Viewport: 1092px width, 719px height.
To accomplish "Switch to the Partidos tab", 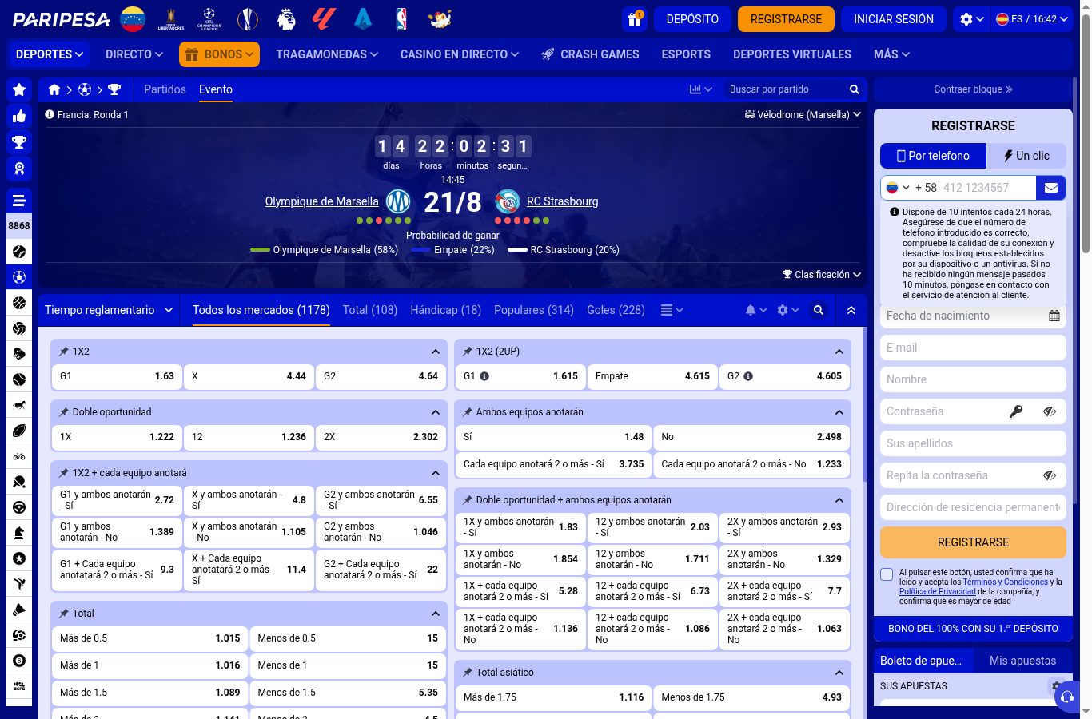I will [165, 89].
